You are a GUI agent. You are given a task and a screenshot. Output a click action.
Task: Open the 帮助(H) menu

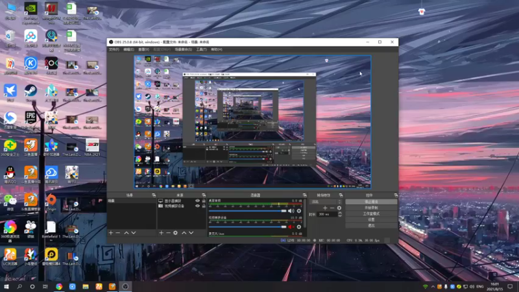click(217, 49)
